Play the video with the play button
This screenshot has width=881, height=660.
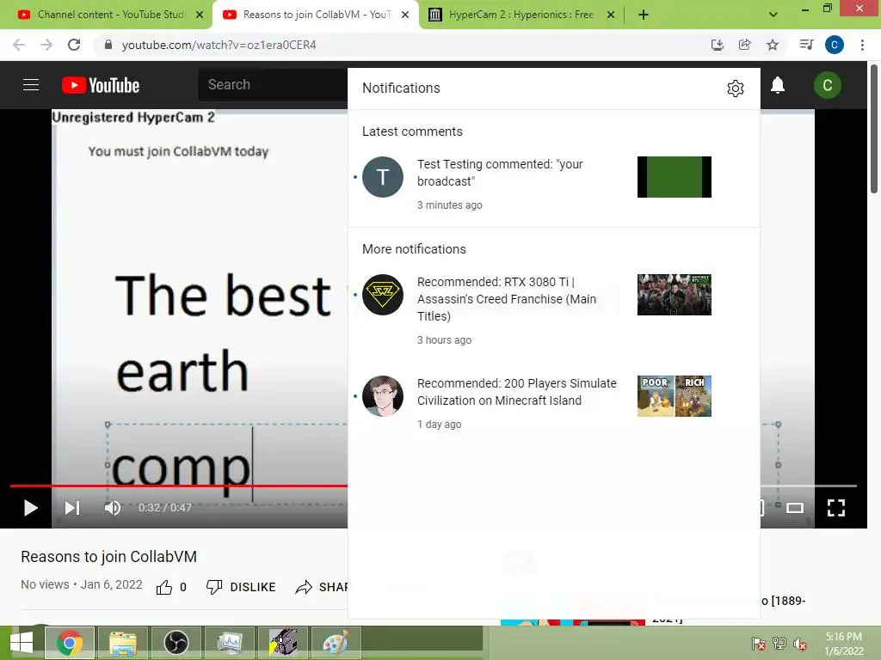[31, 508]
